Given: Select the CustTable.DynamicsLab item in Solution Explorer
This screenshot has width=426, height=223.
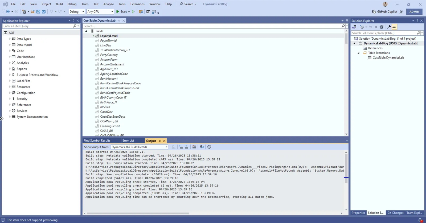Looking at the screenshot, I should (x=388, y=58).
